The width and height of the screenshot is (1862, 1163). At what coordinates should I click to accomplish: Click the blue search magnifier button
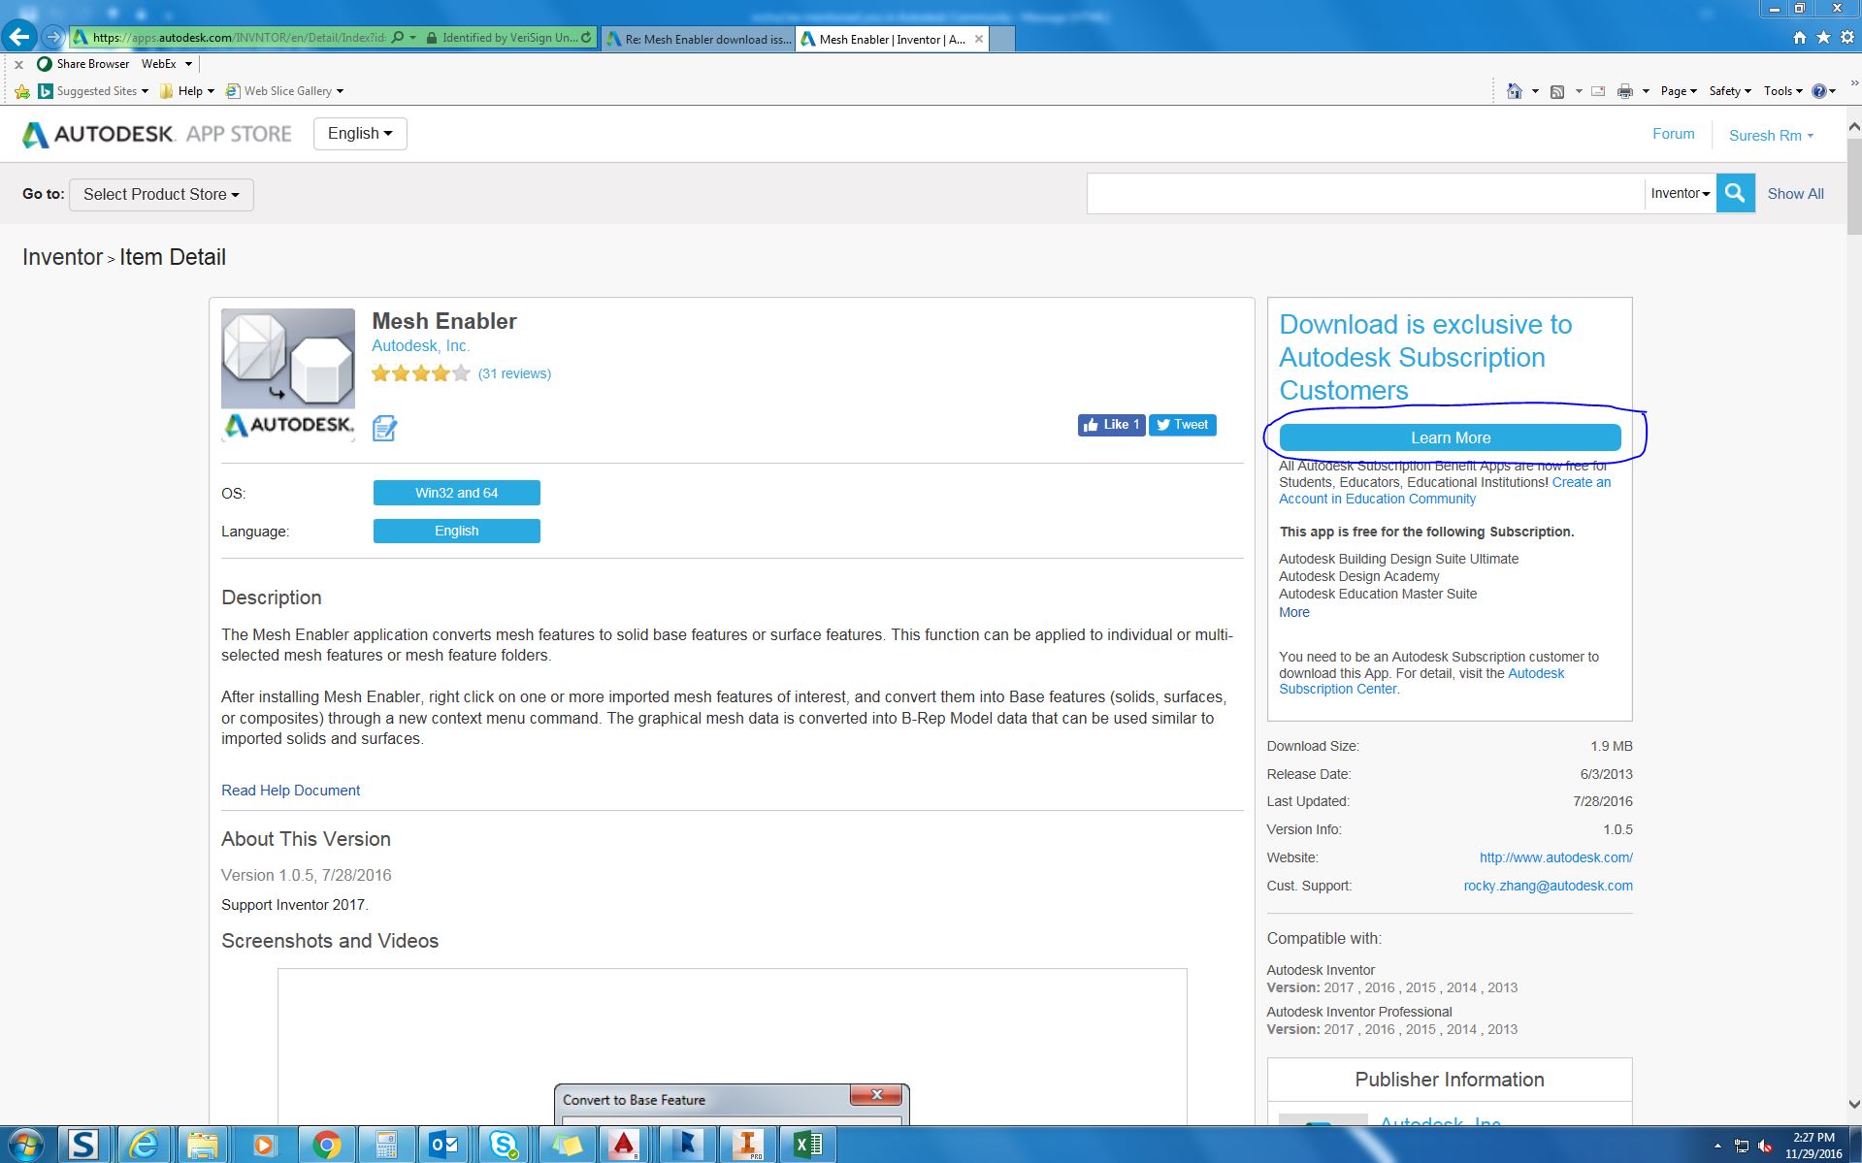point(1735,193)
